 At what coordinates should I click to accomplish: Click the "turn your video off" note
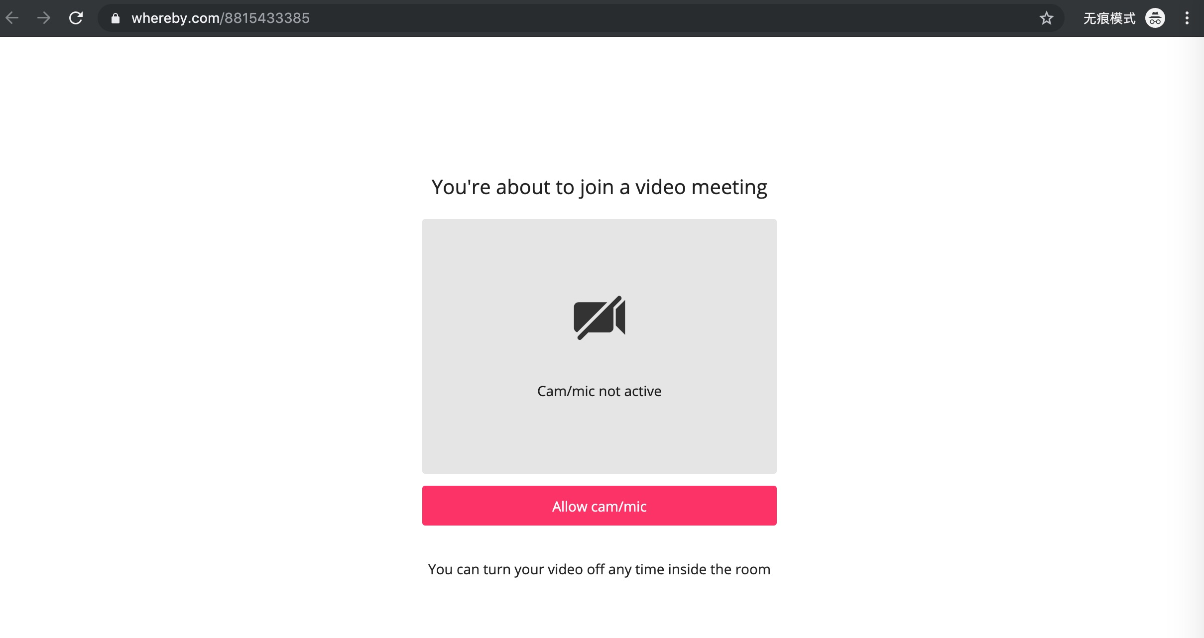point(599,569)
